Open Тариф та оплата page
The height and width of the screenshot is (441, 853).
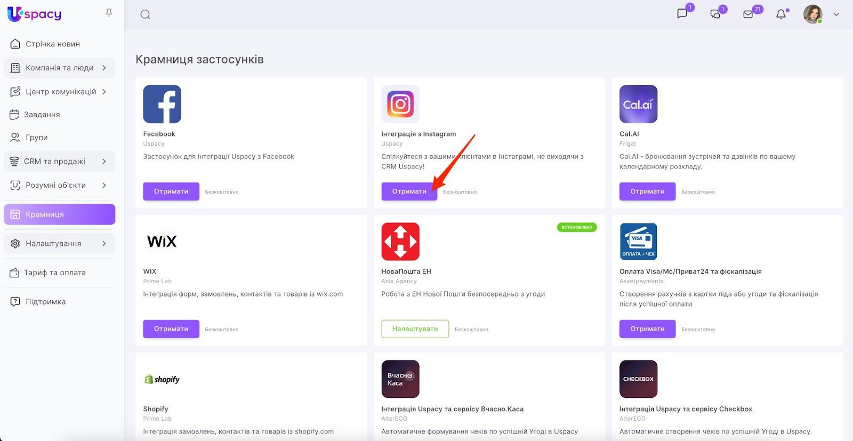point(54,272)
